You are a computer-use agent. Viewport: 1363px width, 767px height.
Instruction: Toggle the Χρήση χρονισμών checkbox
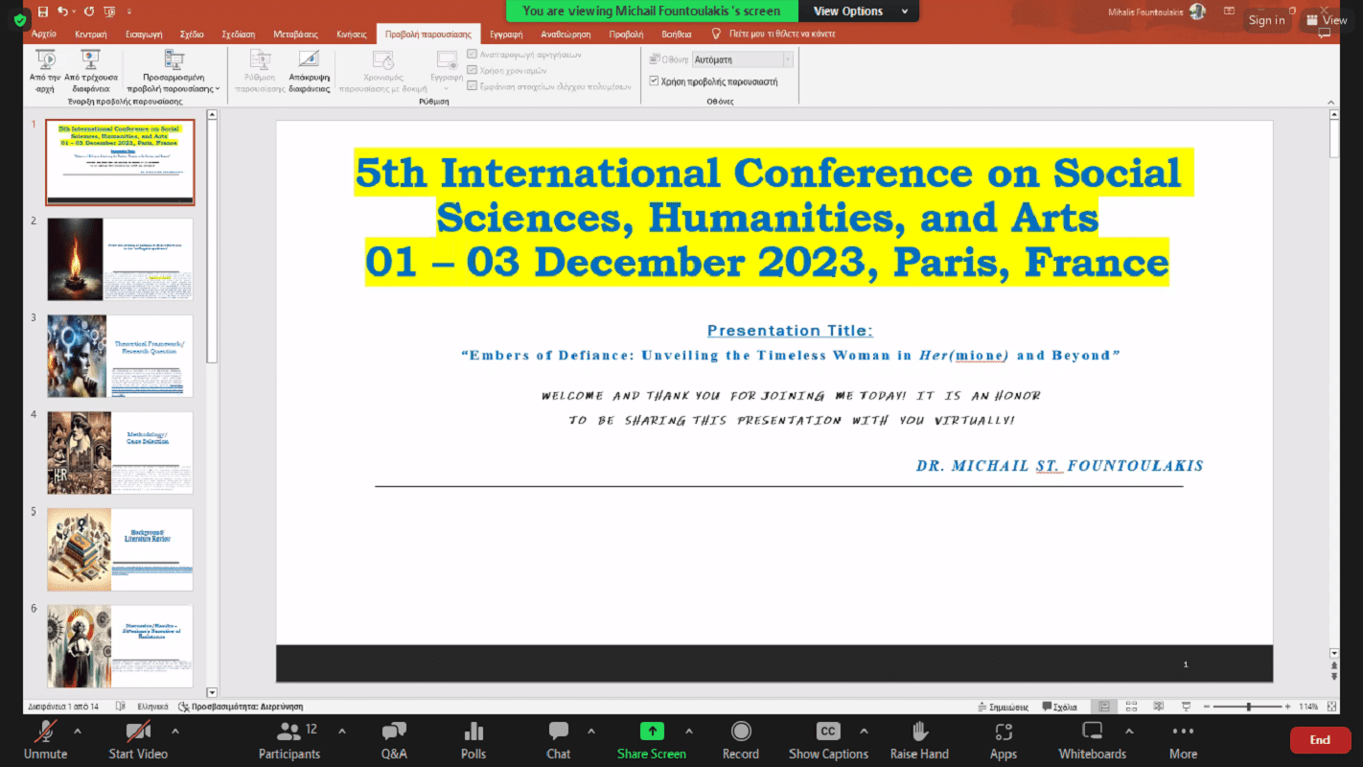click(472, 70)
